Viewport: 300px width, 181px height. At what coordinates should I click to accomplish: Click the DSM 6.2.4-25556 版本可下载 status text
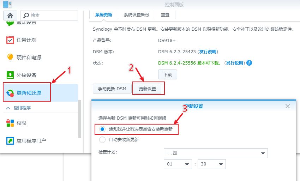click(x=190, y=63)
